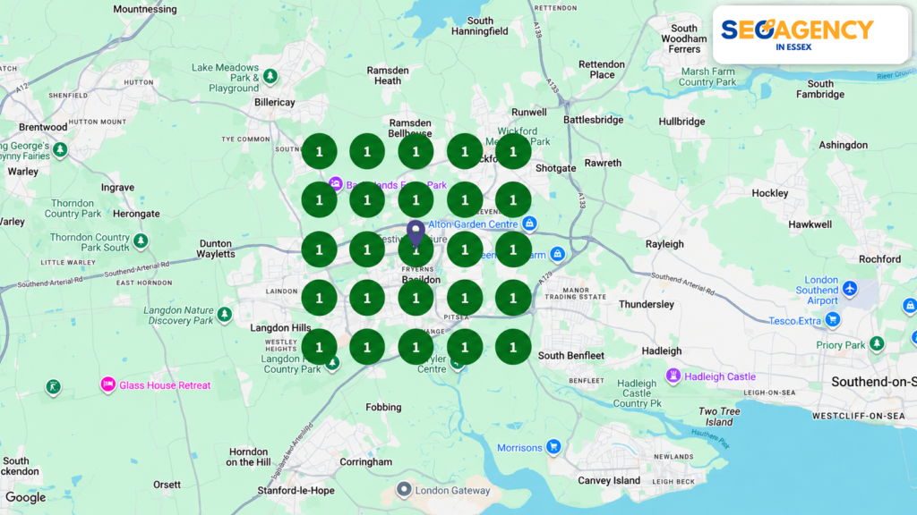Image resolution: width=917 pixels, height=515 pixels.
Task: Open the Lake Meadows Park tree icon
Action: (x=270, y=76)
